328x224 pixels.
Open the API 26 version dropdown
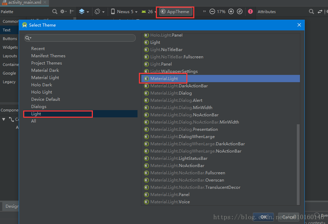149,11
